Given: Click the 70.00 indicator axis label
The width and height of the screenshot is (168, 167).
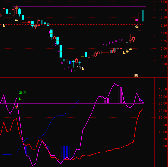Looking at the screenshot, I should pyautogui.click(x=163, y=111).
